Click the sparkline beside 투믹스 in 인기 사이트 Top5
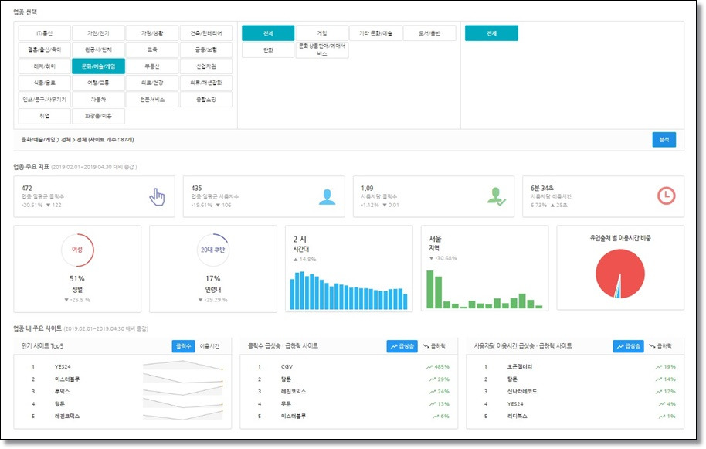The width and height of the screenshot is (706, 449). [183, 390]
